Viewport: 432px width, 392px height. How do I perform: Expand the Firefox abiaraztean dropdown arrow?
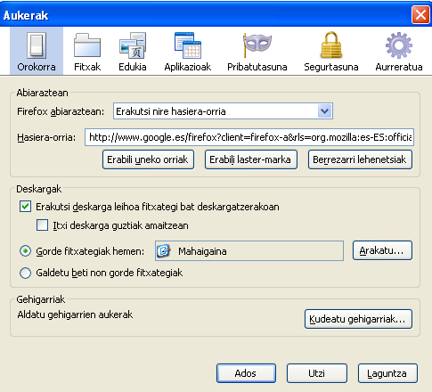[325, 111]
